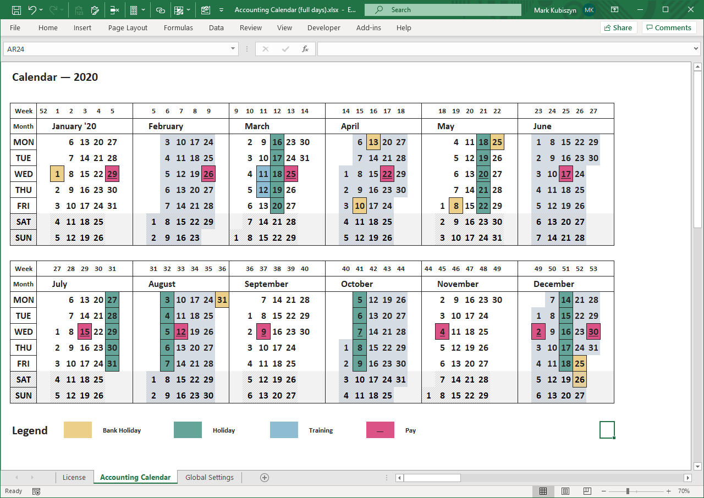Click the Share button
Viewport: 704px width, 498px height.
click(x=618, y=27)
